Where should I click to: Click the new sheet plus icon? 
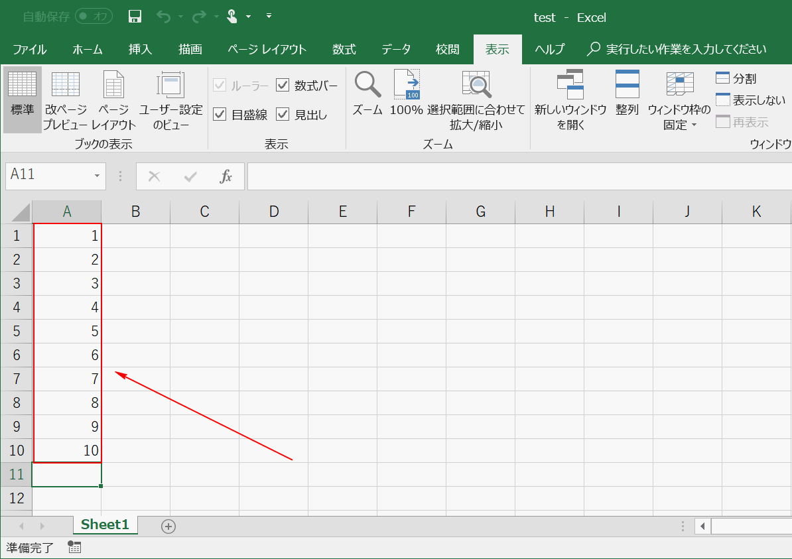tap(168, 527)
